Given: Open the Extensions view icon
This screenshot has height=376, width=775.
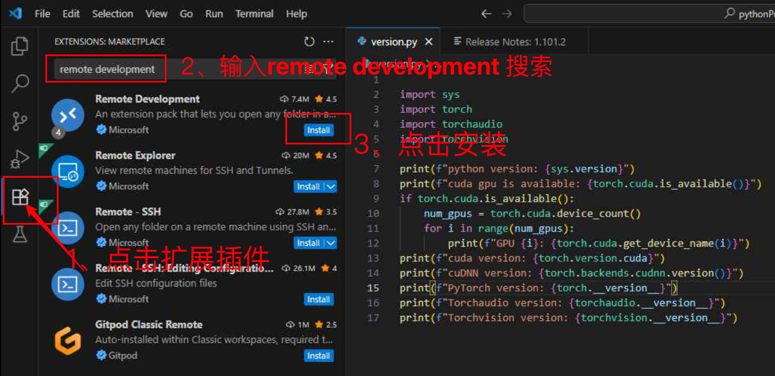Looking at the screenshot, I should 20,197.
